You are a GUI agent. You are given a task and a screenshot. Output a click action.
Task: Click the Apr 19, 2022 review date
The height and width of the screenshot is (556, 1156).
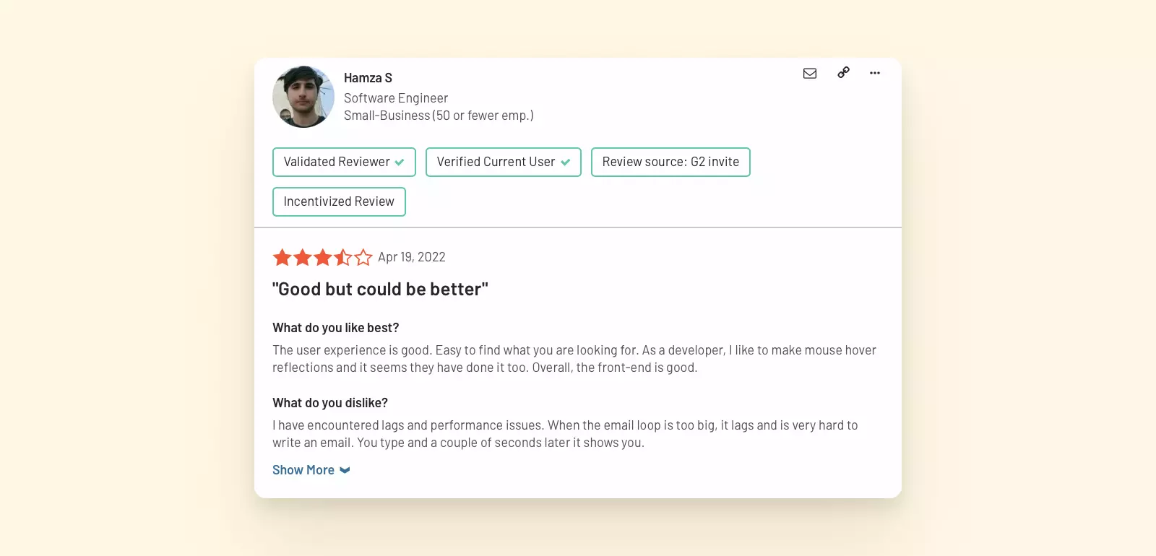point(412,257)
